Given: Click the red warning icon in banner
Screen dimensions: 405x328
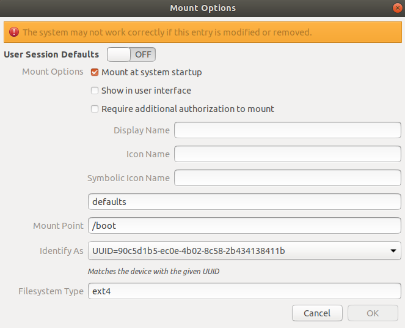Looking at the screenshot, I should [x=14, y=32].
